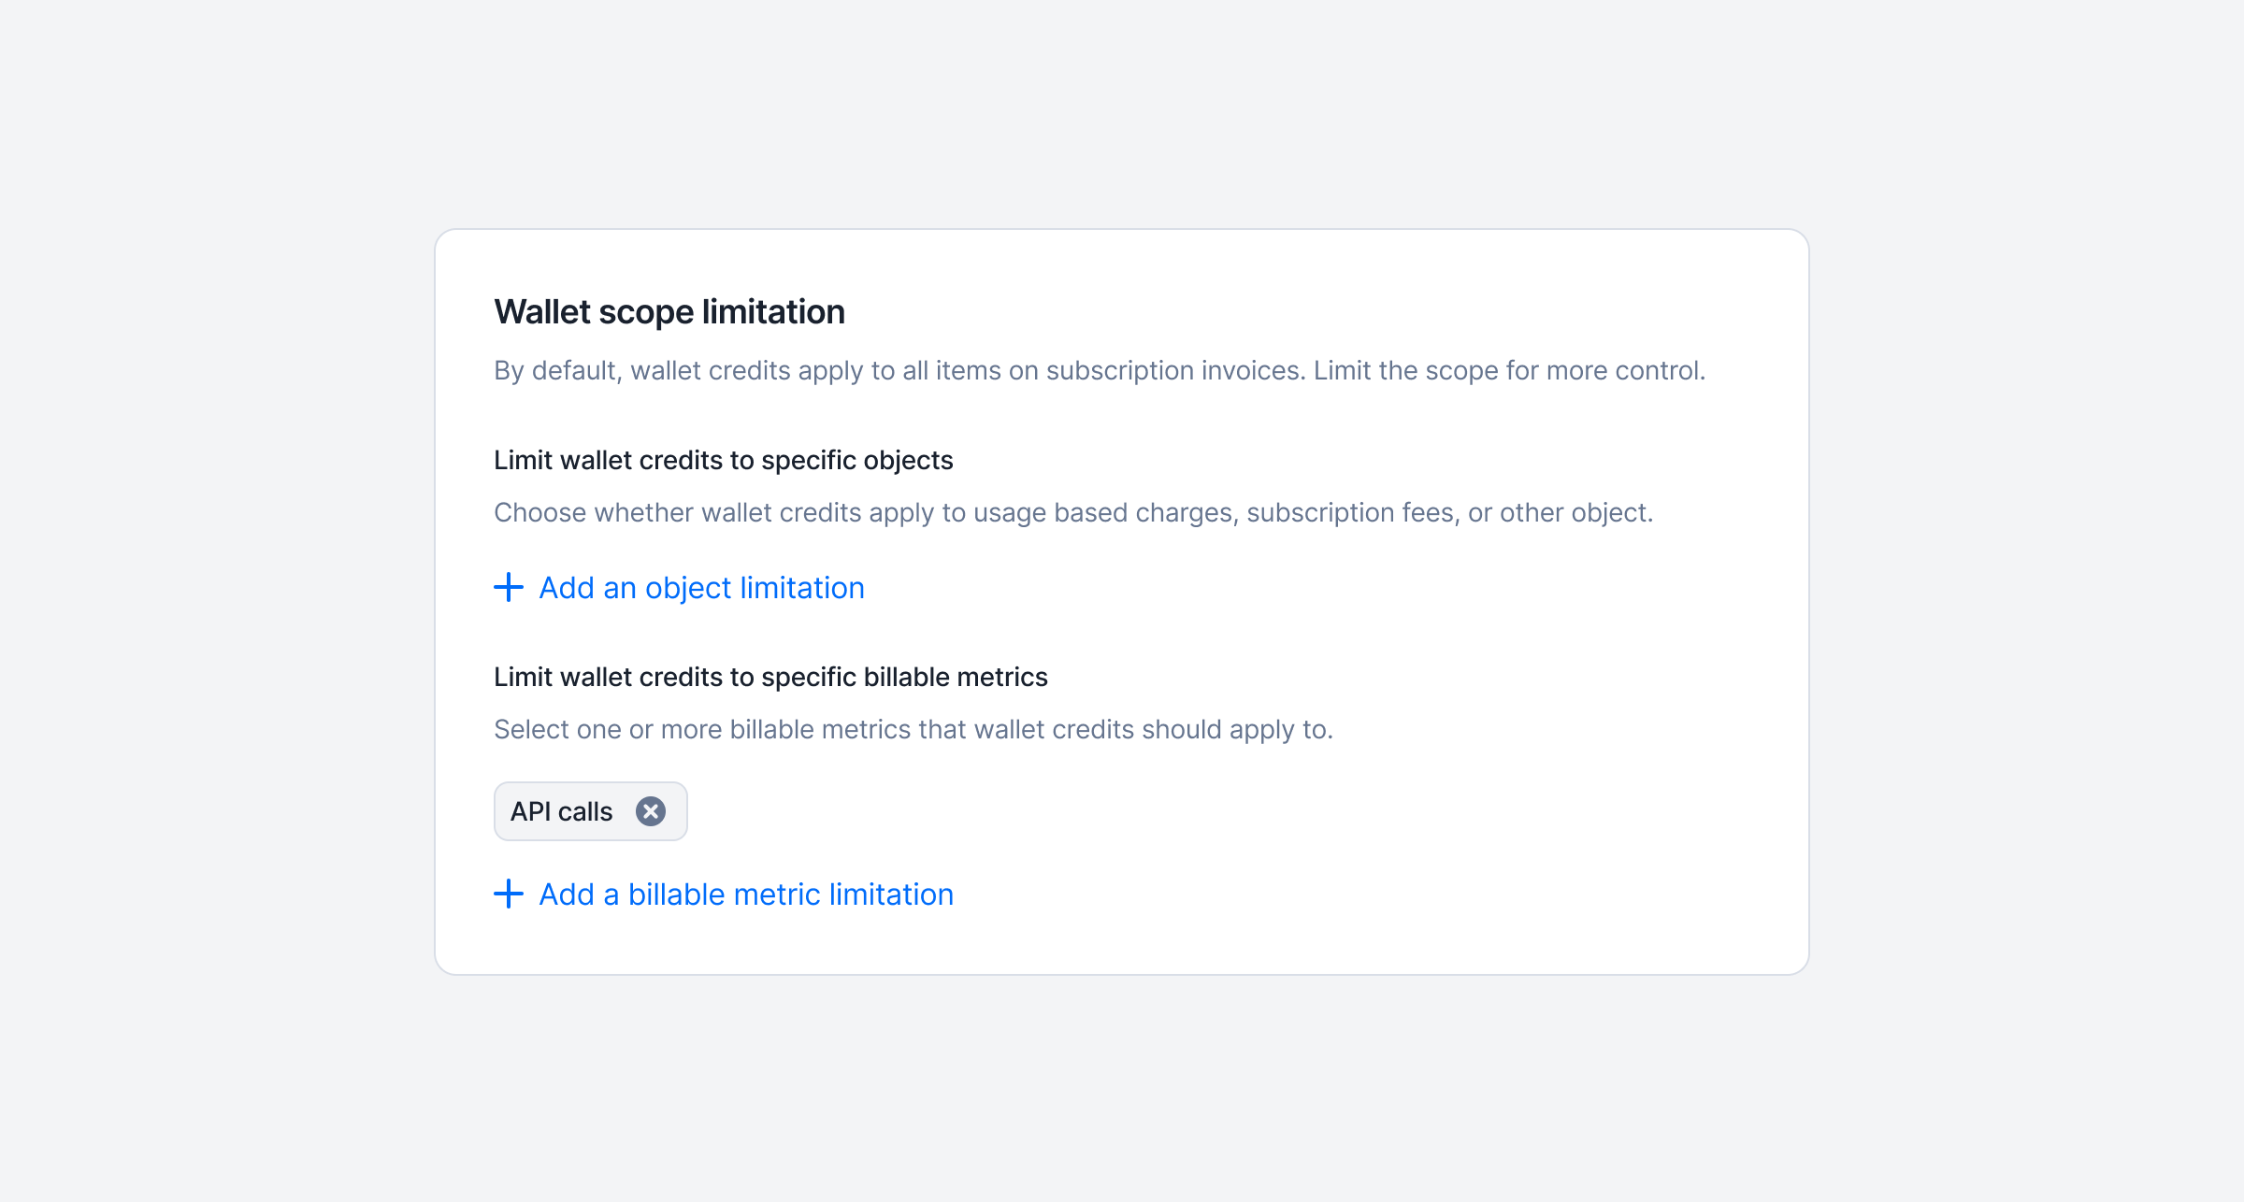This screenshot has height=1202, width=2244.
Task: Click the word Wallet in the card title
Action: 542,312
